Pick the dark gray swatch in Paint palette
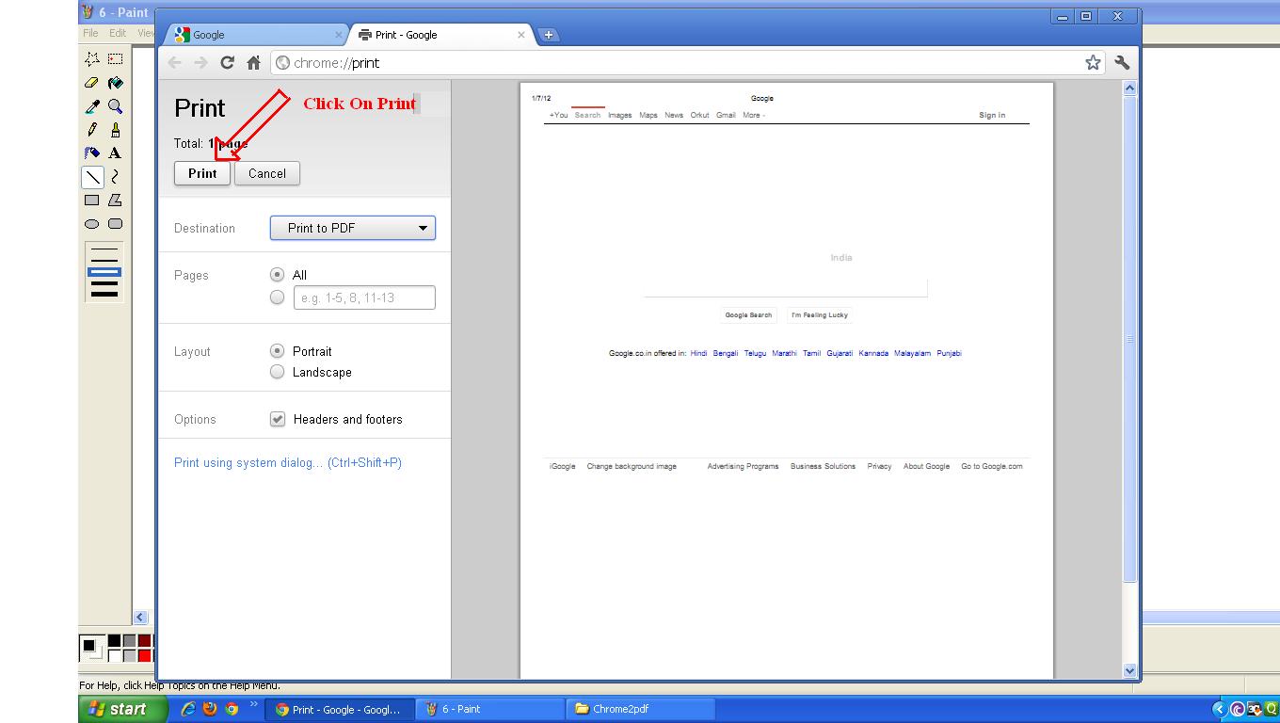 (x=129, y=641)
